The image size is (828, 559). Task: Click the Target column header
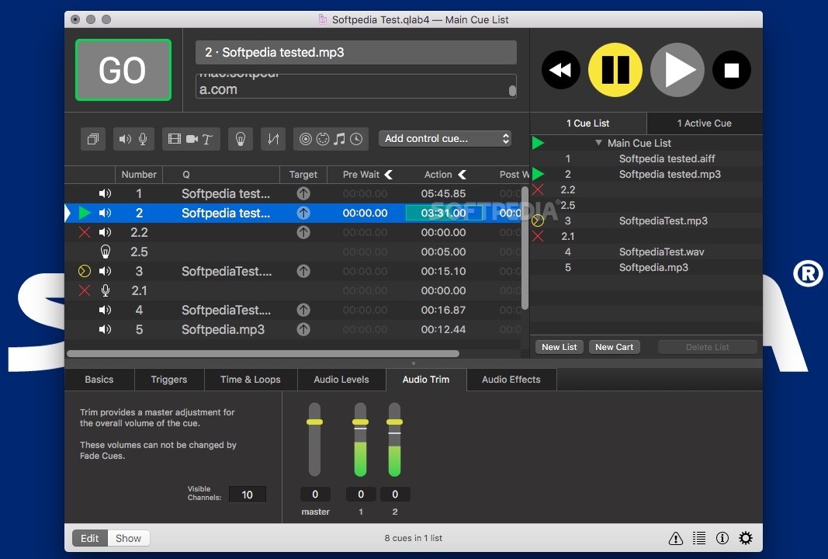(303, 175)
